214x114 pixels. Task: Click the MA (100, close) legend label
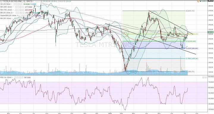click(x=6, y=10)
